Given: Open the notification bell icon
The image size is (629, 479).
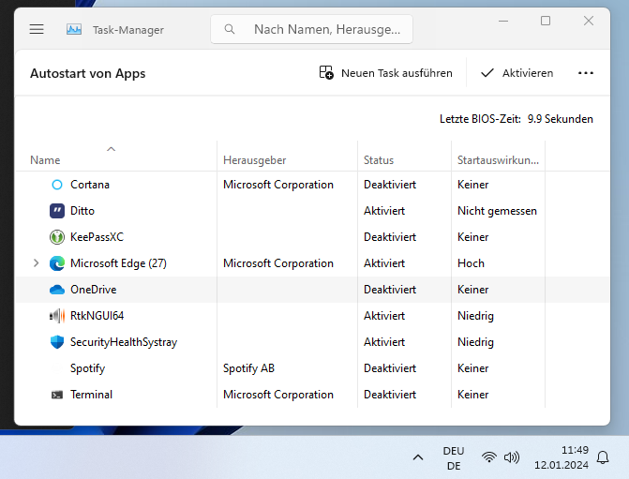Looking at the screenshot, I should tap(603, 457).
